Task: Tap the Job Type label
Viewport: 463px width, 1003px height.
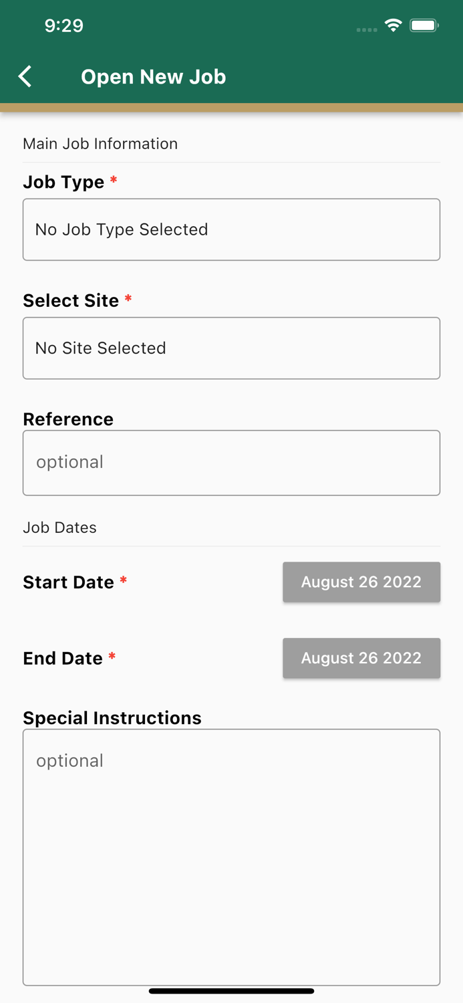Action: tap(63, 182)
